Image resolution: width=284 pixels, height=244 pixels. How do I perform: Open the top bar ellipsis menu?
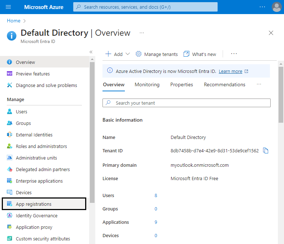click(x=262, y=7)
